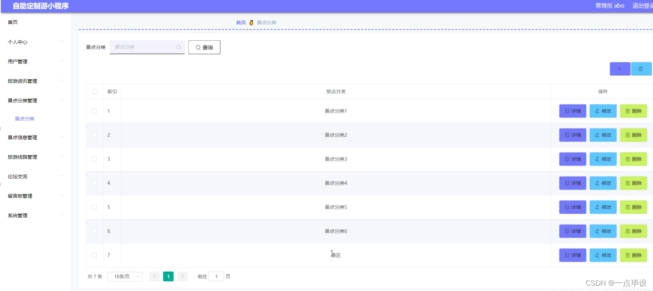Viewport: 653px width, 291px height.
Task: Click 删除 for 景点分类3 row
Action: (x=633, y=159)
